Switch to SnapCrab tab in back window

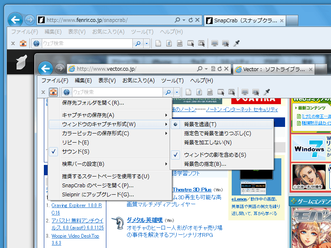tap(245, 20)
